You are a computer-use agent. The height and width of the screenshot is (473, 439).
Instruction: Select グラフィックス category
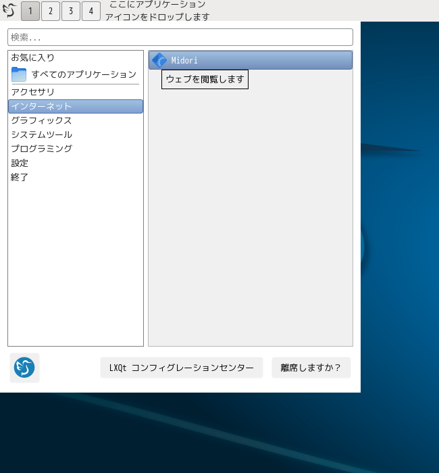point(76,120)
